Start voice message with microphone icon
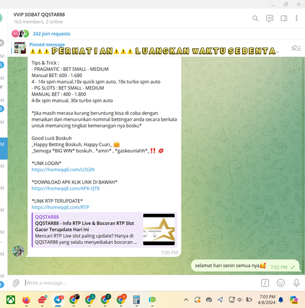 (296, 283)
